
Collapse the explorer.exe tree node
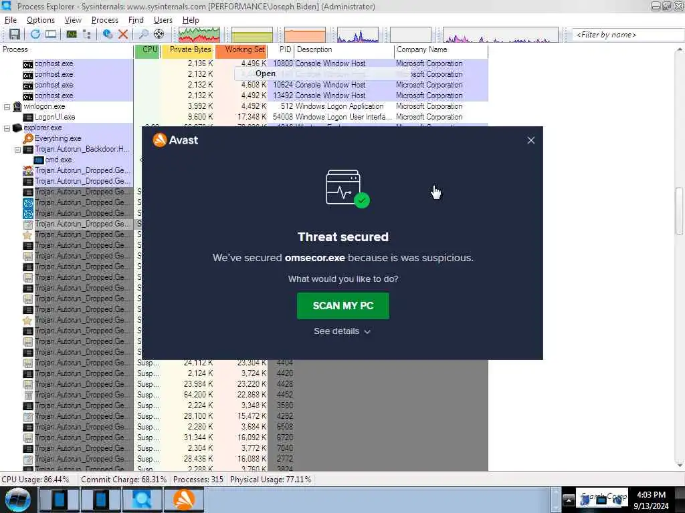pyautogui.click(x=7, y=128)
